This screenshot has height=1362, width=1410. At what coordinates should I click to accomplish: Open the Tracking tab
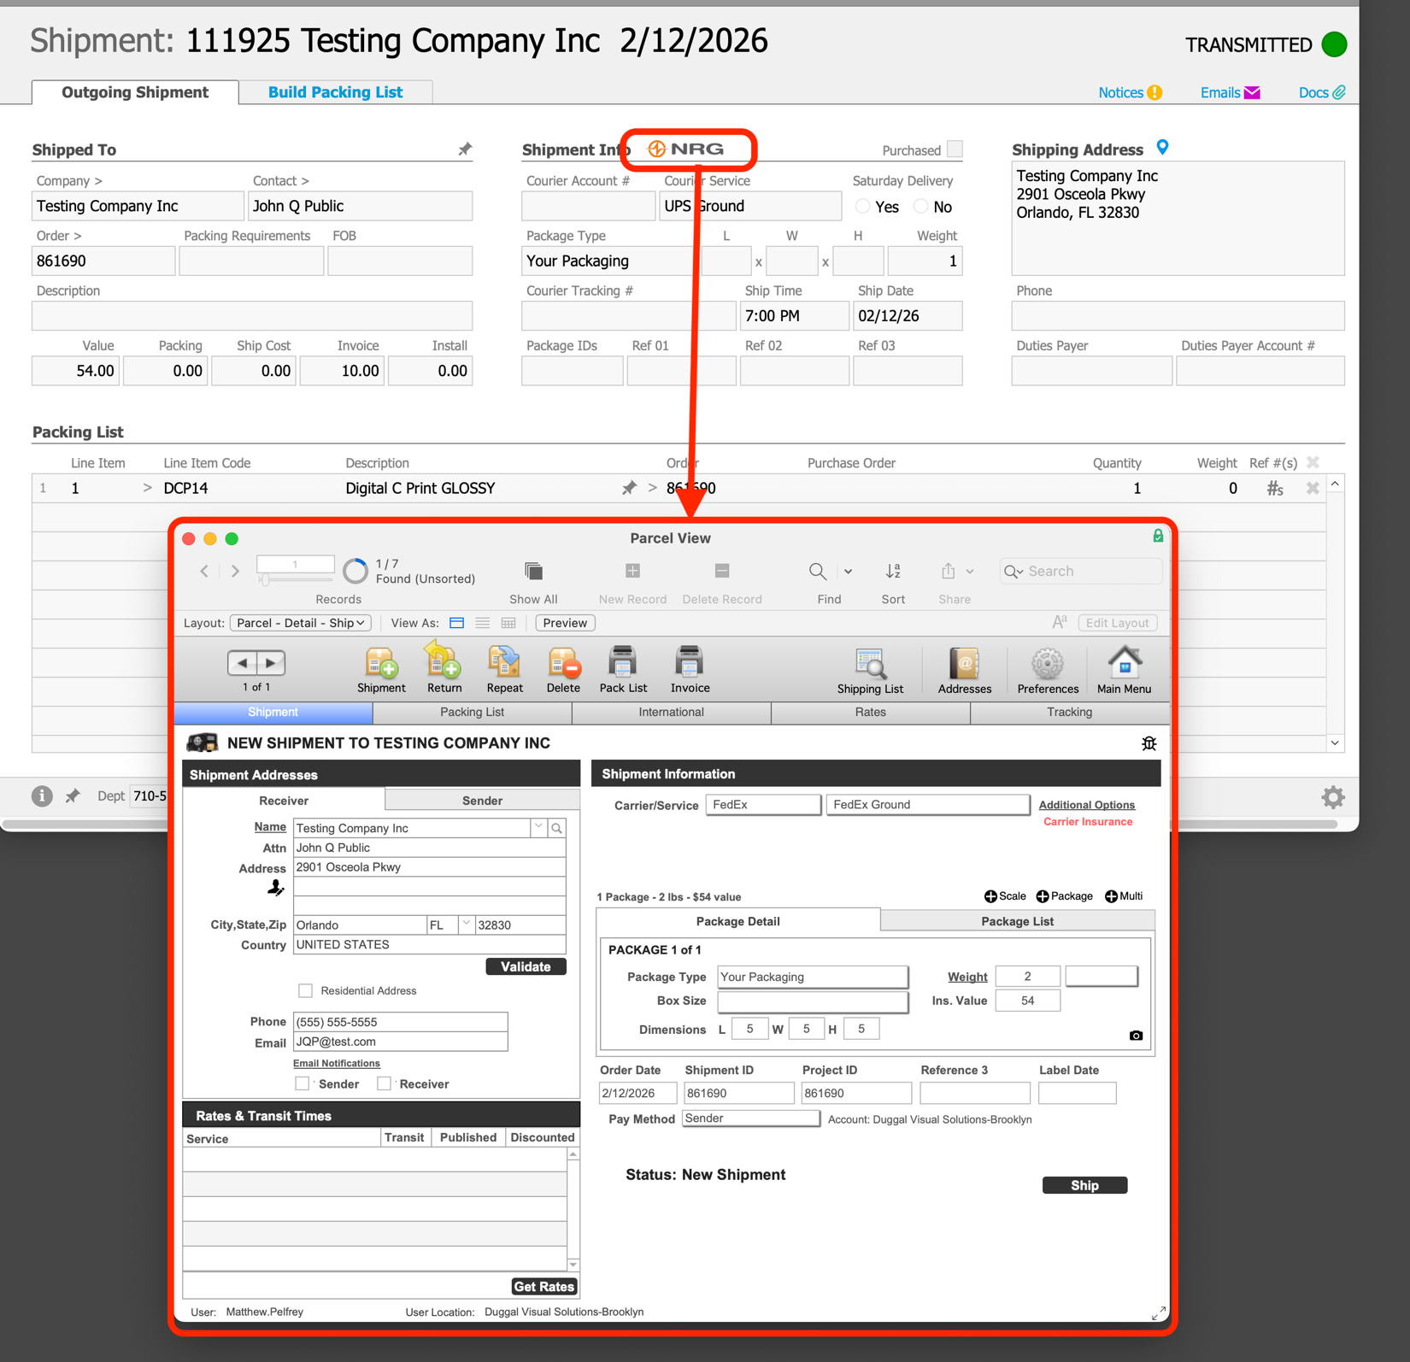pyautogui.click(x=1069, y=712)
